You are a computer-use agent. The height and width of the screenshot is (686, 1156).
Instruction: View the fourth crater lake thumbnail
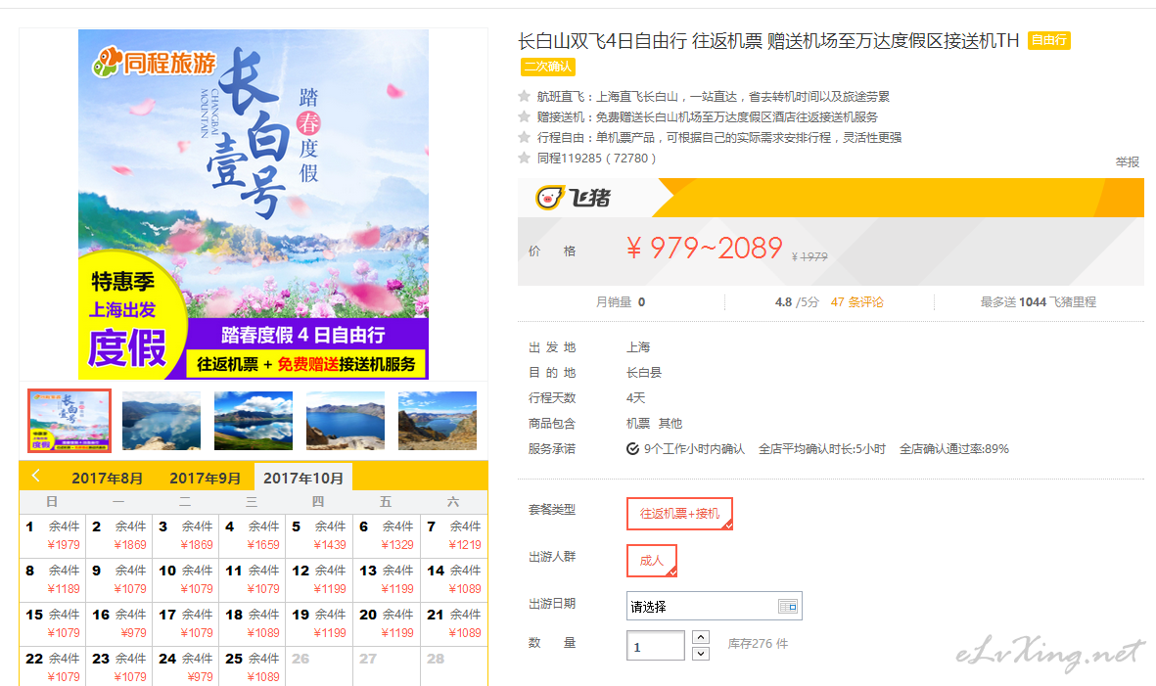point(345,421)
